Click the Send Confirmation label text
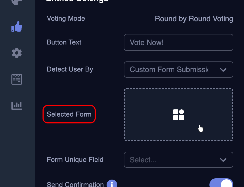 click(75, 184)
